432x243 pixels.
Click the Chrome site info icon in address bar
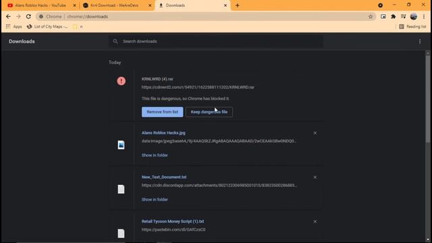pos(41,16)
